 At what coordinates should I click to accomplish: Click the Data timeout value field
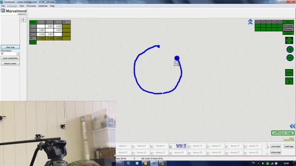pos(8,53)
